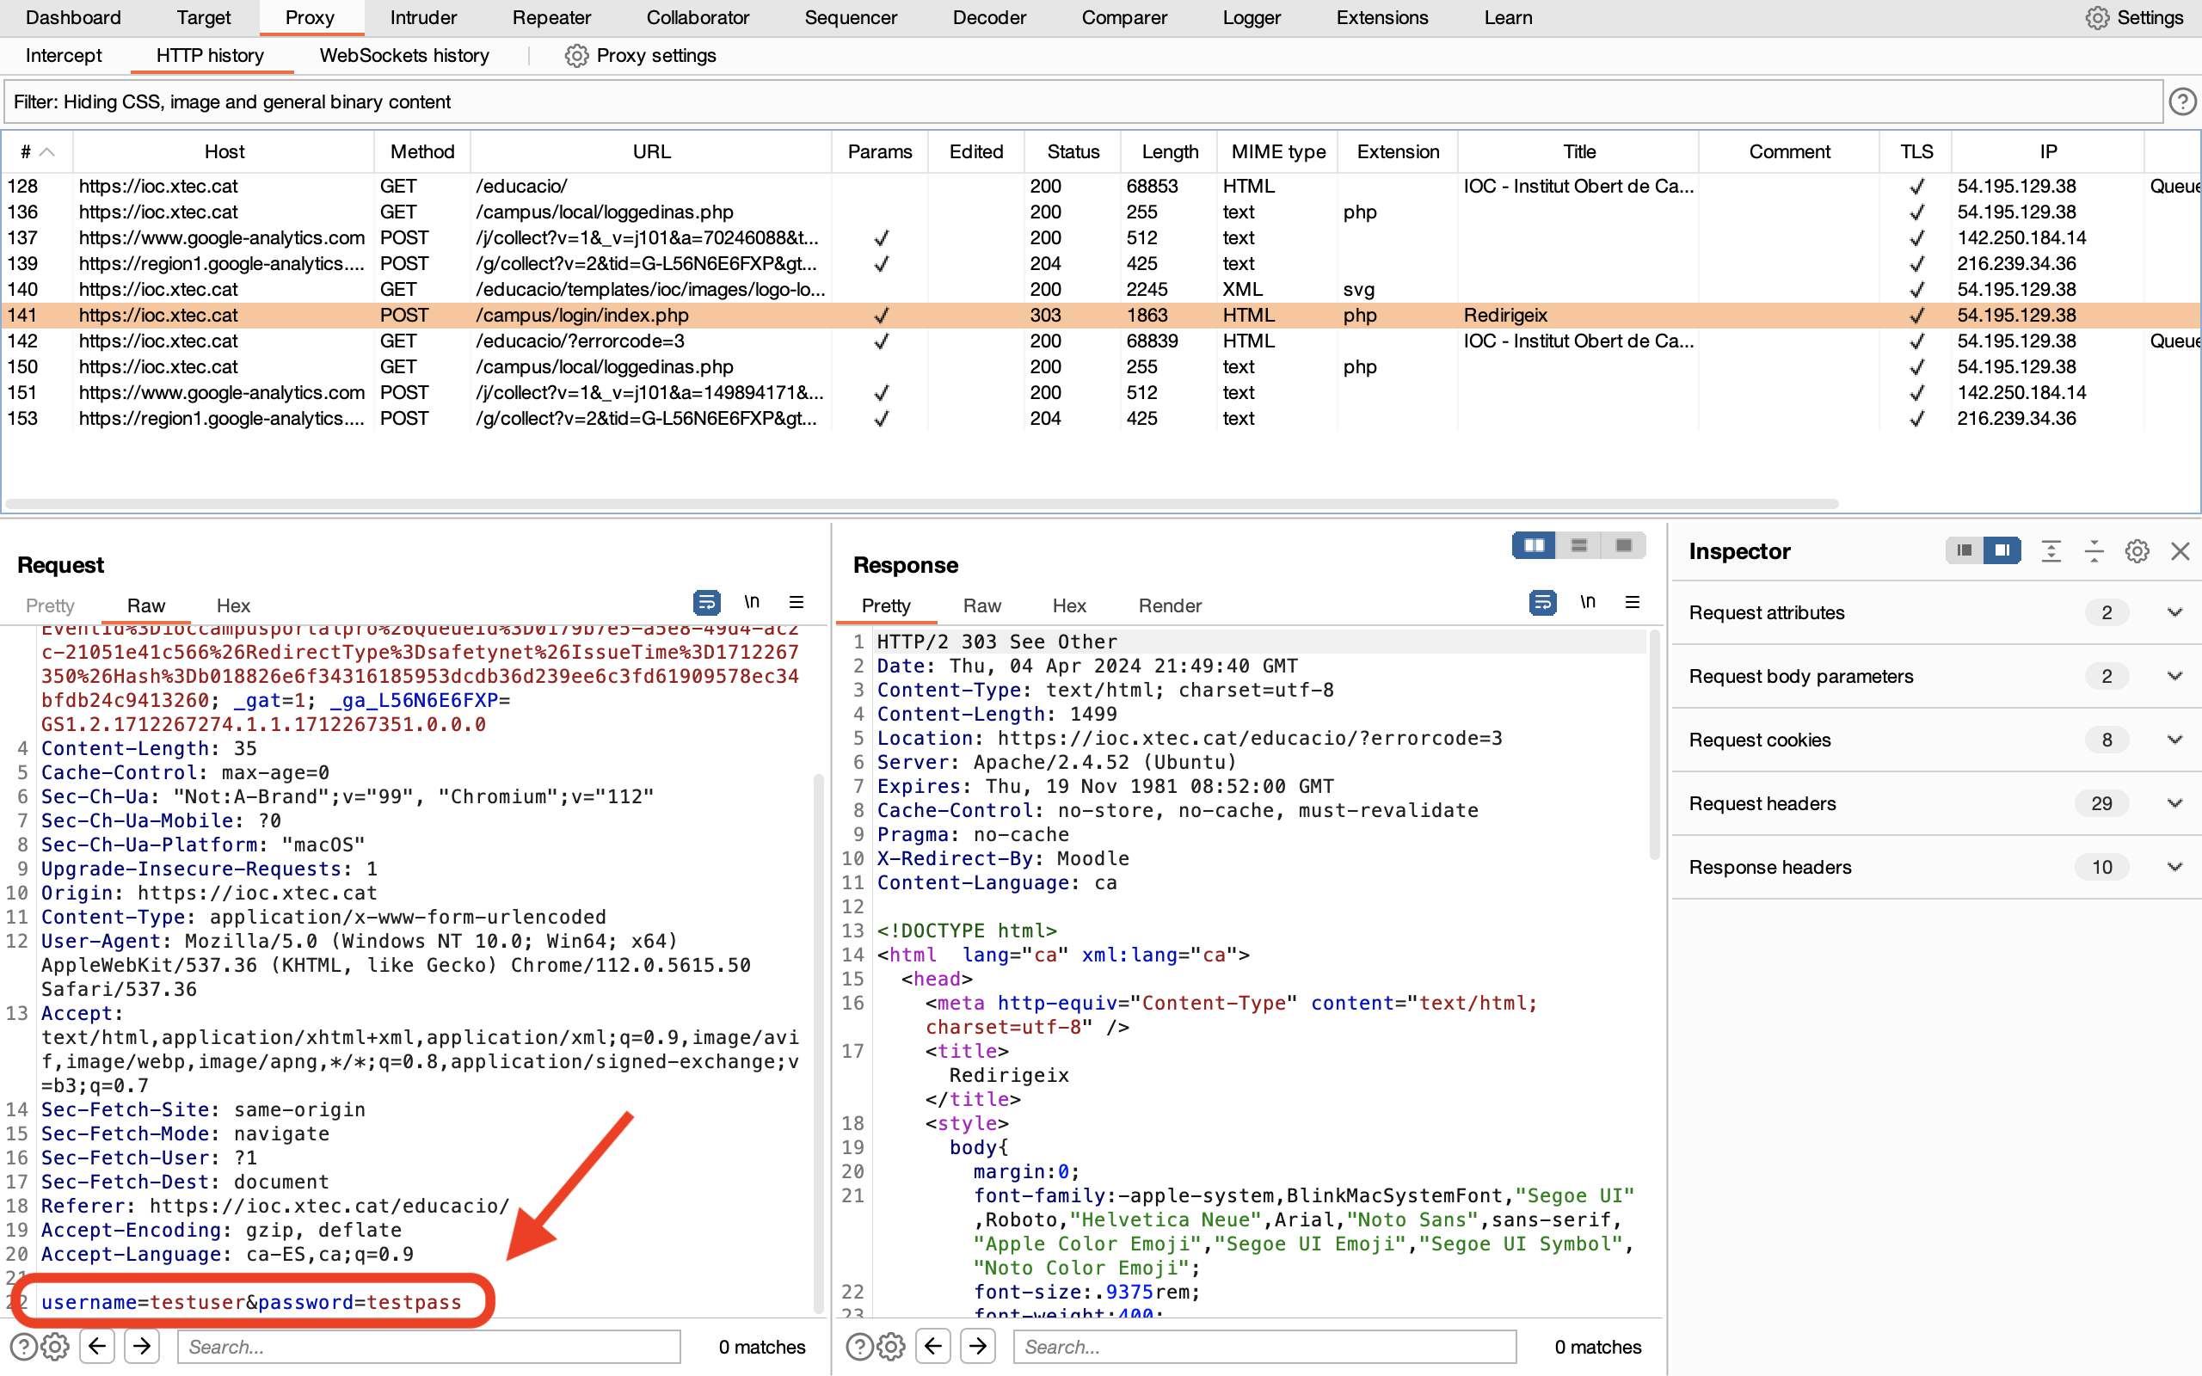Switch Response view to Render
This screenshot has height=1376, width=2202.
tap(1170, 606)
